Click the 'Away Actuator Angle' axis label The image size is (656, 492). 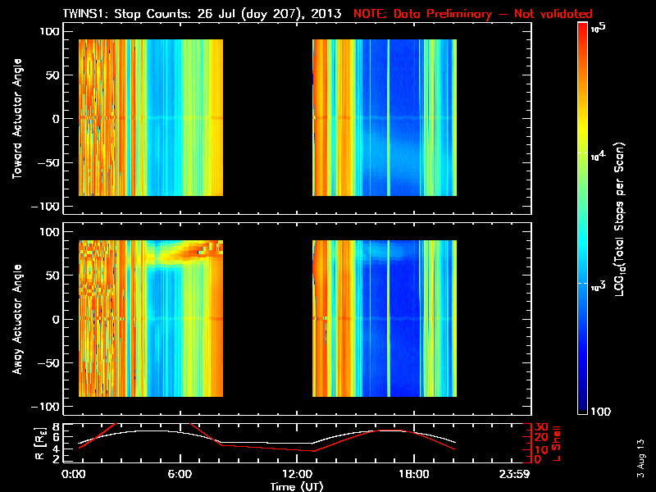pos(17,319)
